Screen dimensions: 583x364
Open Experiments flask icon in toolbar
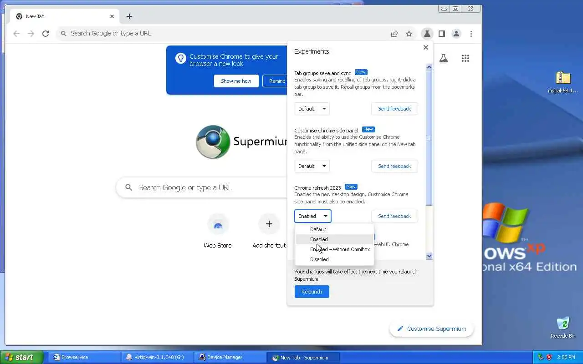pos(427,34)
